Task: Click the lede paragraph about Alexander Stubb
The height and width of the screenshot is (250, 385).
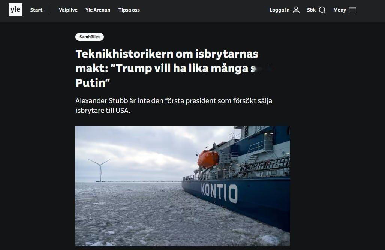Action: coord(174,106)
